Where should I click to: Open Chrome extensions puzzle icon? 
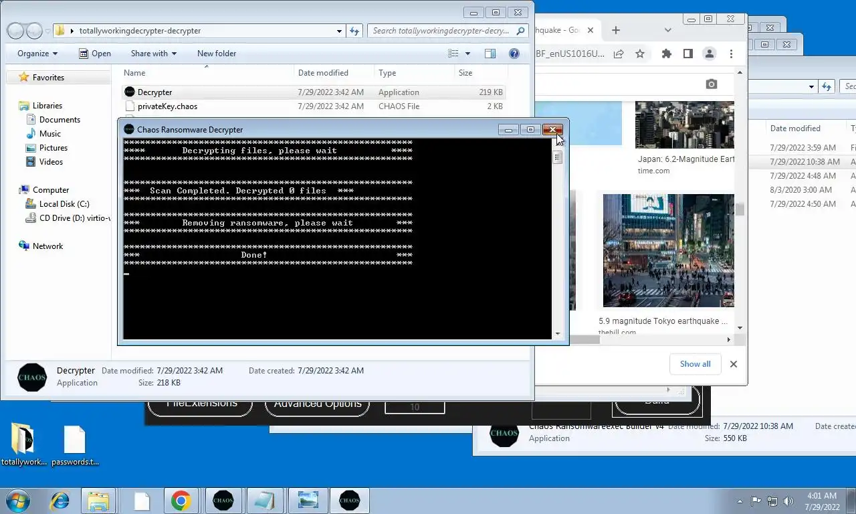point(666,54)
